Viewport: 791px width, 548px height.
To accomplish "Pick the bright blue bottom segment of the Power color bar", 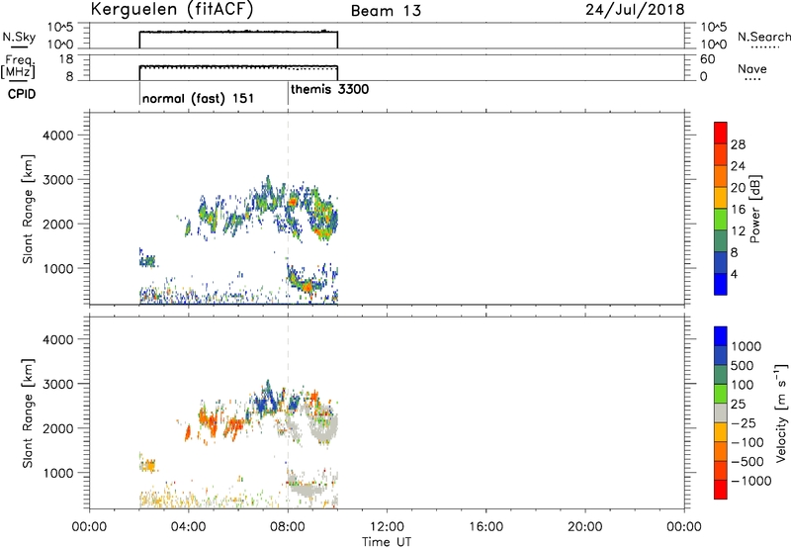I will click(x=721, y=284).
